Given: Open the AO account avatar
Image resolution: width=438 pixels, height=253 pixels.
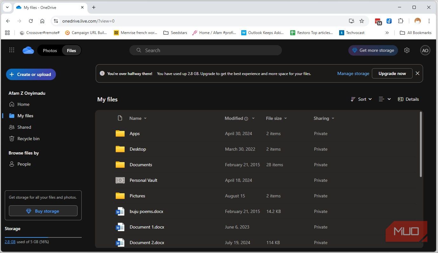Looking at the screenshot, I should point(425,50).
